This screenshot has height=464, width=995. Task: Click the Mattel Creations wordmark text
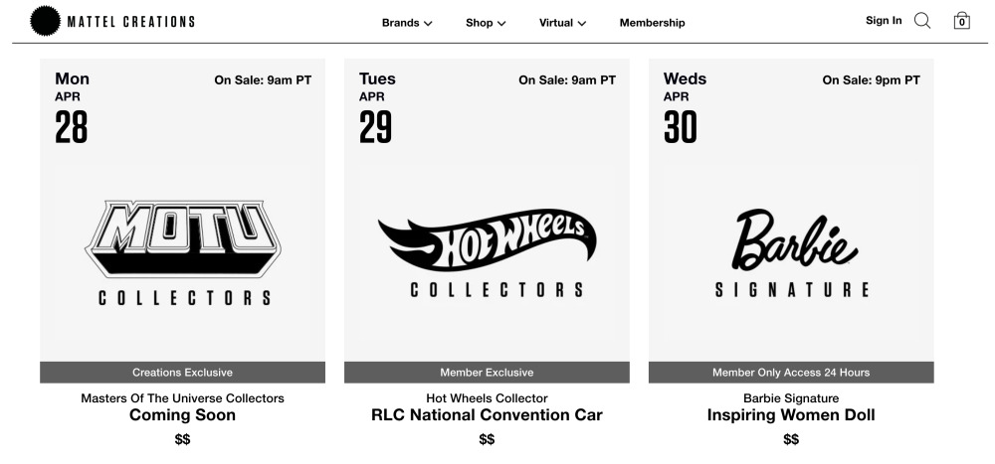[130, 22]
